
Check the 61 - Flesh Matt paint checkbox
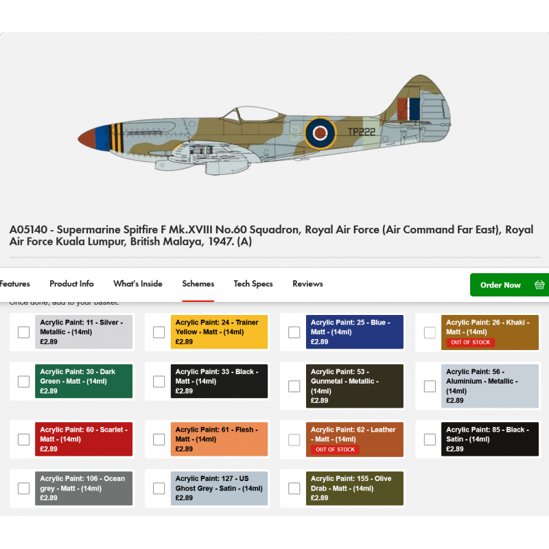(x=159, y=439)
